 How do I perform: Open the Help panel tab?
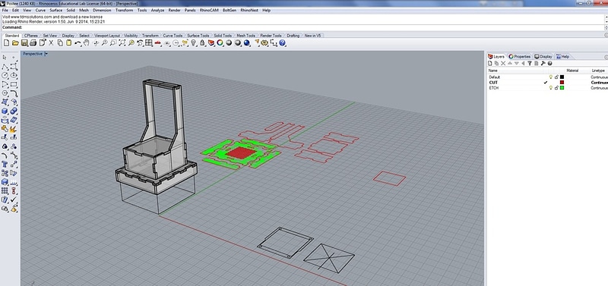click(x=562, y=56)
